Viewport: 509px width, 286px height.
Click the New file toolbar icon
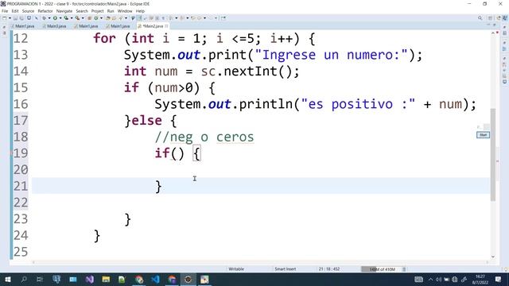[5, 18]
